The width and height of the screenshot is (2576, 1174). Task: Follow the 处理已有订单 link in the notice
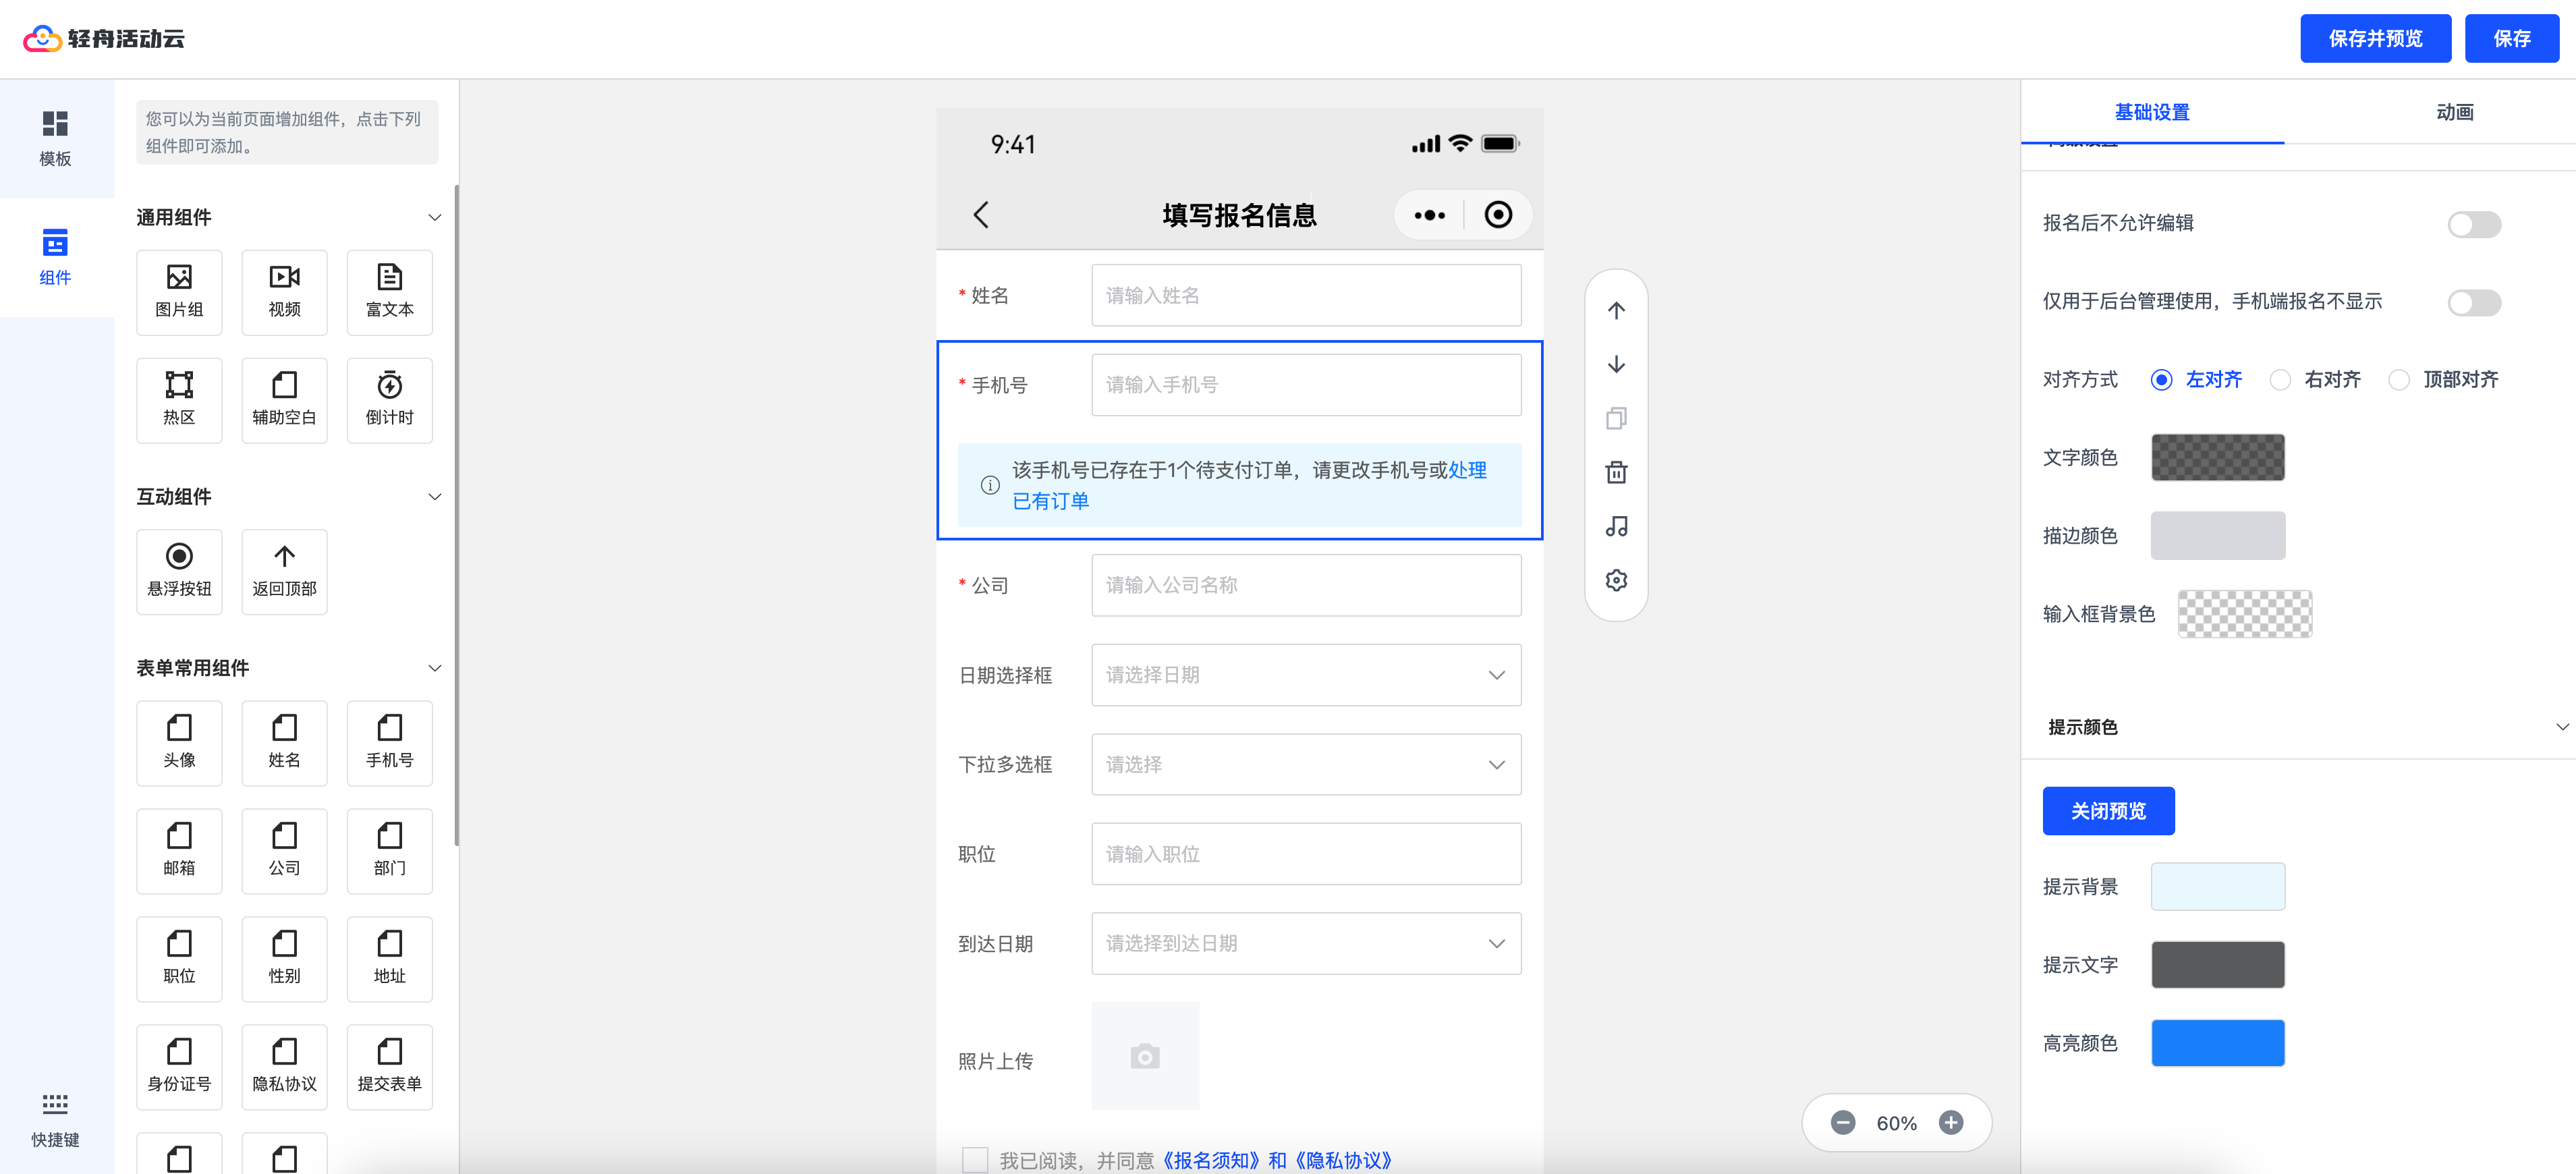coord(1467,470)
